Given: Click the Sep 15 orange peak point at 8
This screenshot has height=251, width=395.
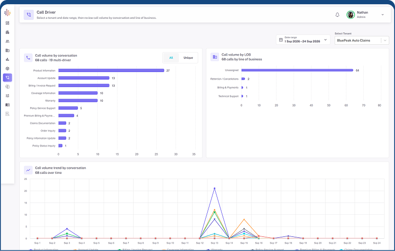Looking at the screenshot, I should click(244, 219).
